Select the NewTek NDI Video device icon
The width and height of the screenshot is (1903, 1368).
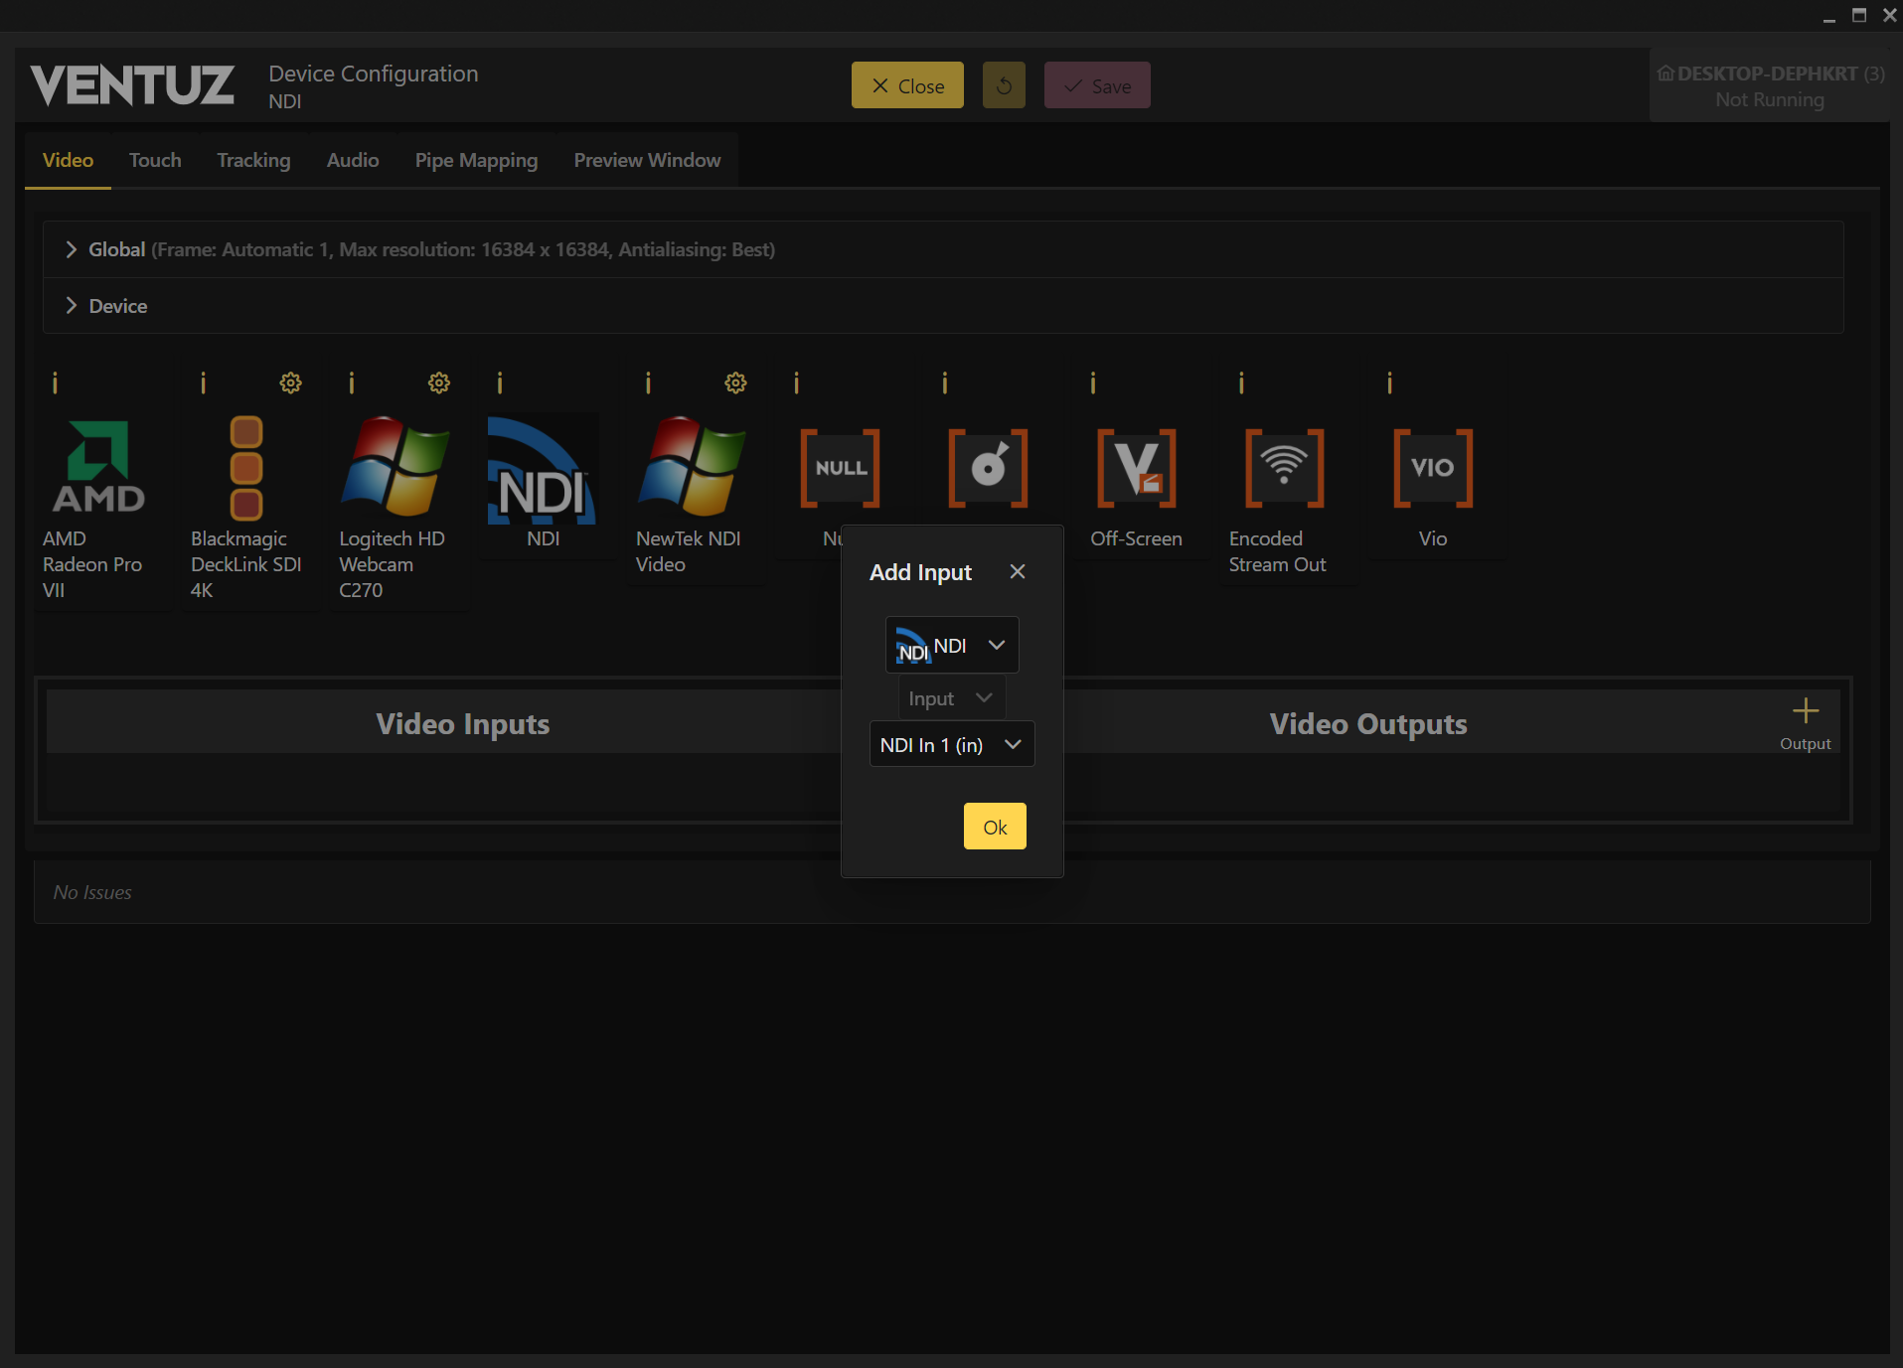691,467
